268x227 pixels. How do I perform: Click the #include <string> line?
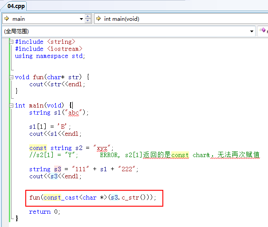tap(45, 42)
